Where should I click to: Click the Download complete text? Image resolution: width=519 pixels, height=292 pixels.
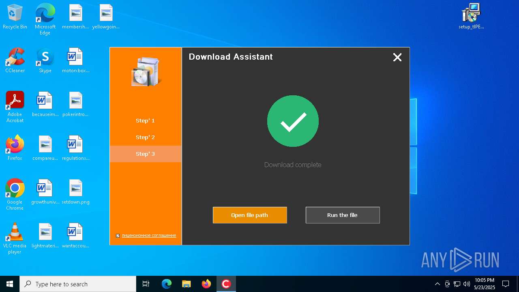coord(293,165)
